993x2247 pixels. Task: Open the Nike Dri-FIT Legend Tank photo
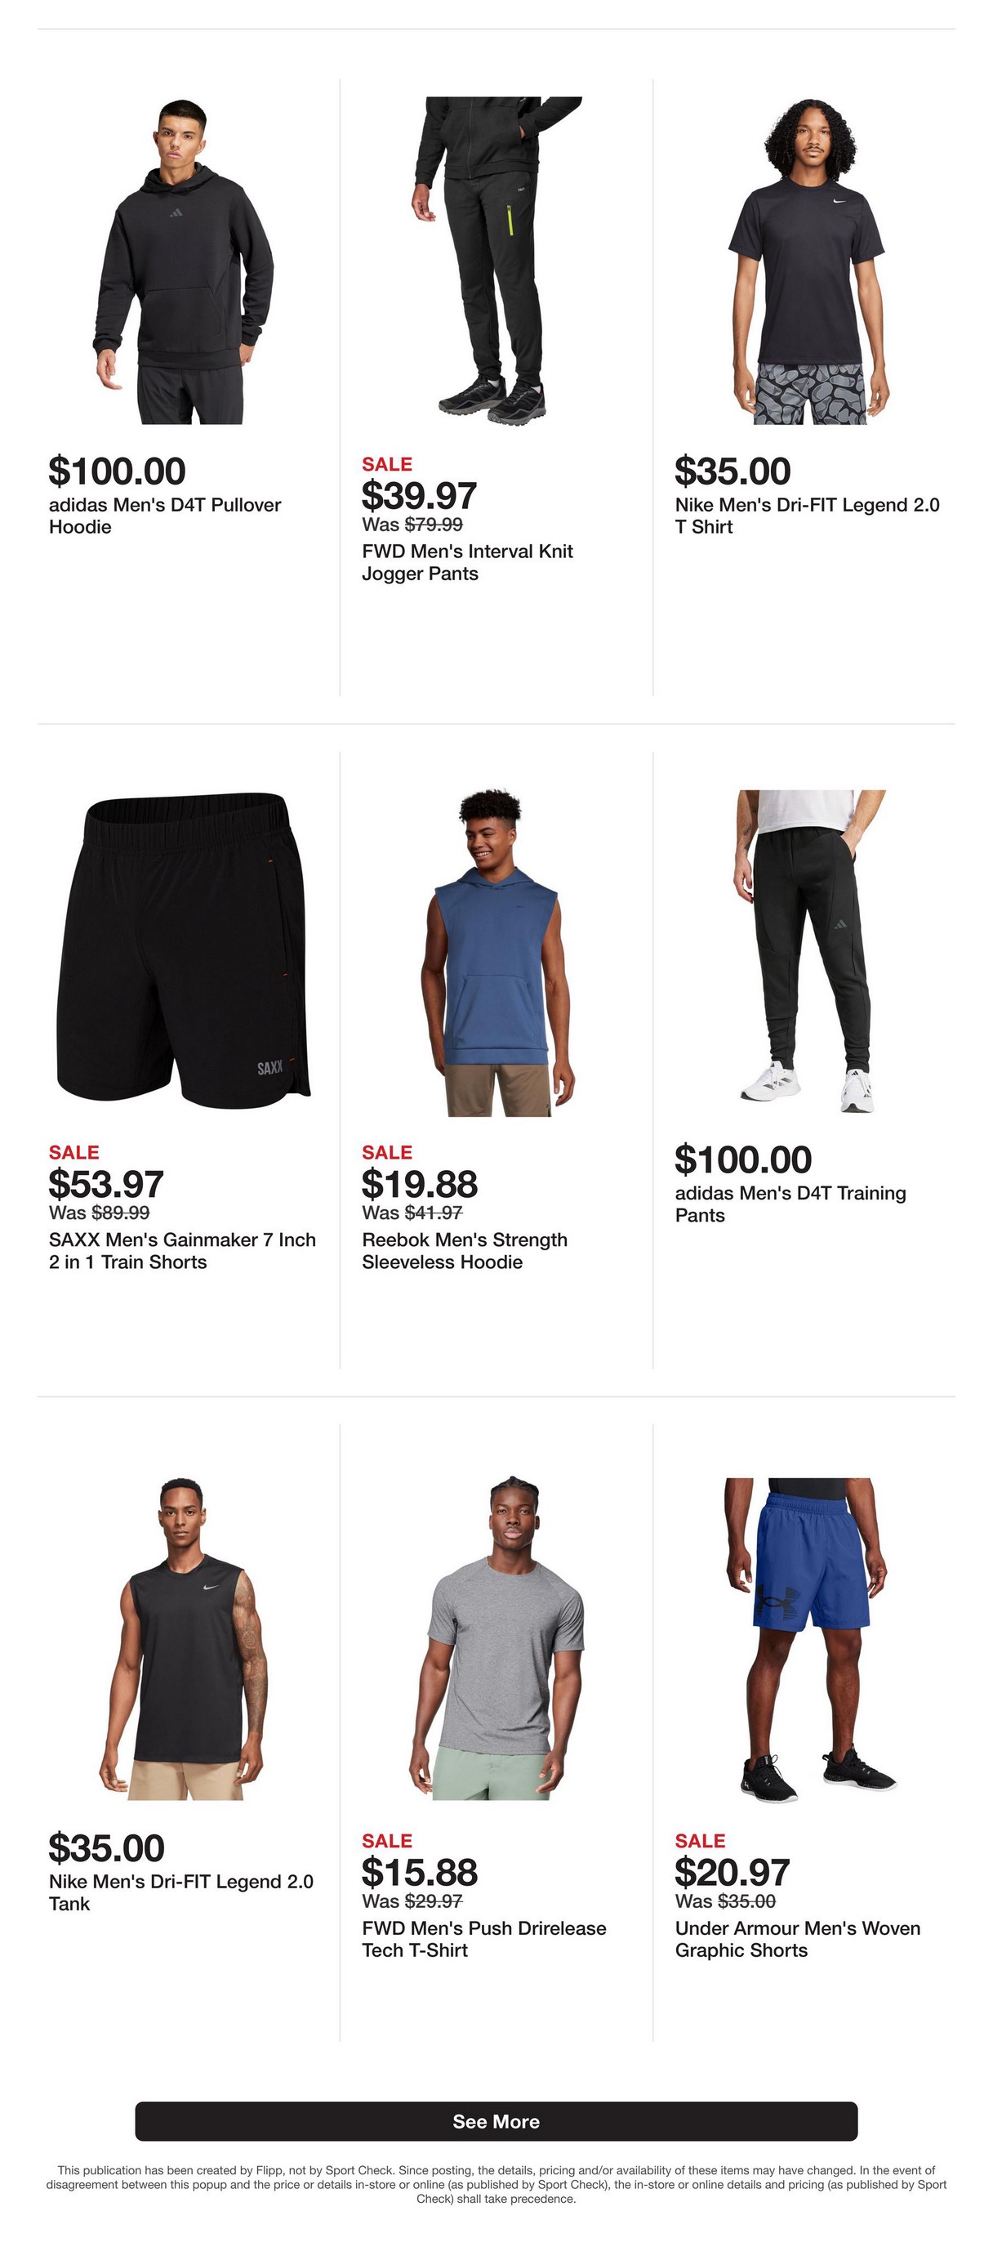point(183,1639)
